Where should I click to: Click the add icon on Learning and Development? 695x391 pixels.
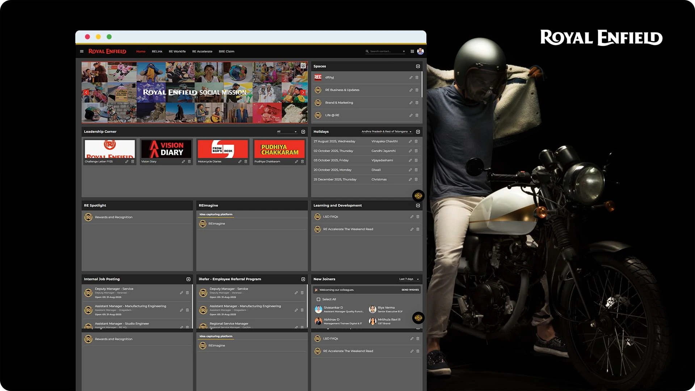pyautogui.click(x=418, y=205)
